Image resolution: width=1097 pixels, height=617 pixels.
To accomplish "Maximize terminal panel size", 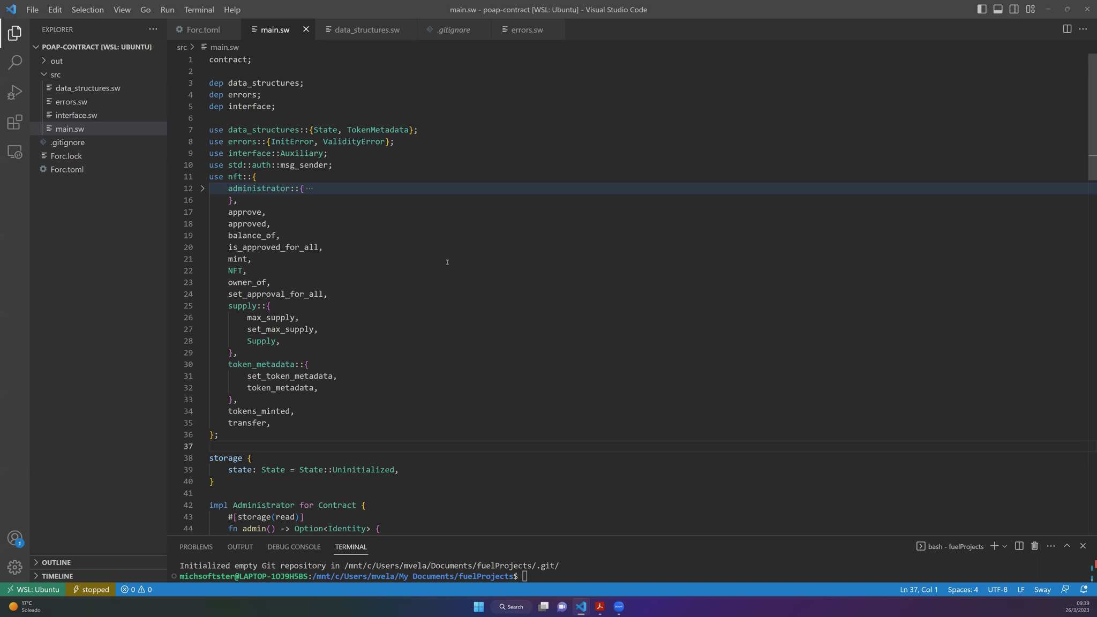I will tap(1066, 546).
